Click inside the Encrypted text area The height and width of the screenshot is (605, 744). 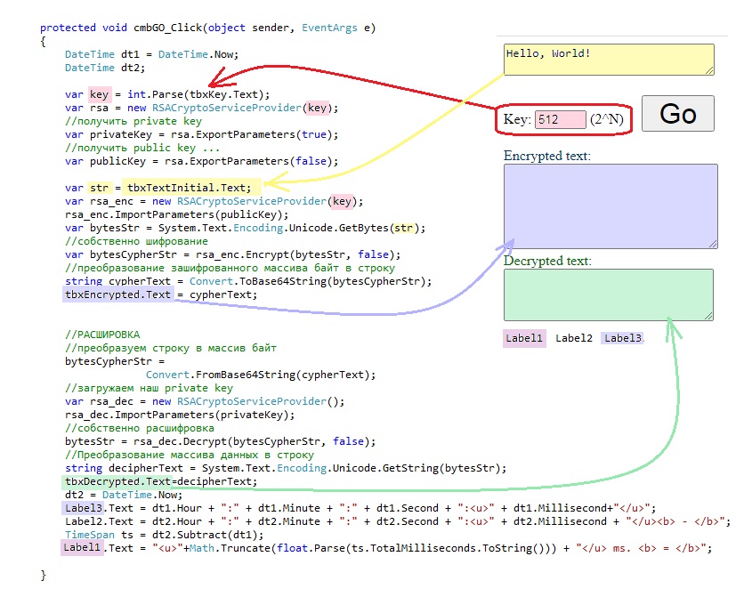610,206
